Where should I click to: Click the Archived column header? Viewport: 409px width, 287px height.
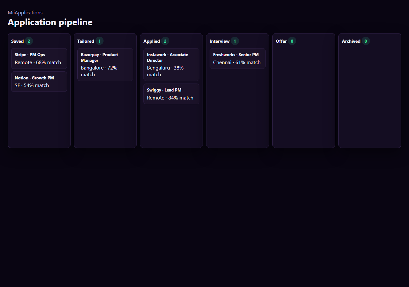click(x=351, y=41)
